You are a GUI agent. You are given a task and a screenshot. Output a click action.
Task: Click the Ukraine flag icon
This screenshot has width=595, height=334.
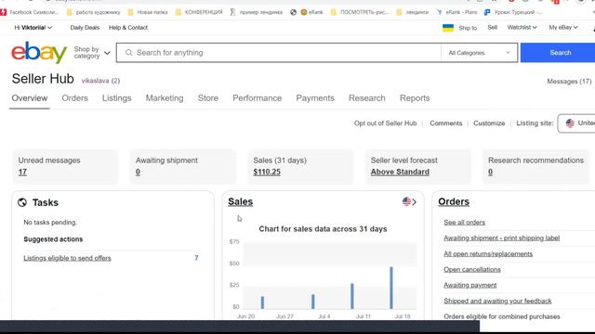pos(448,28)
